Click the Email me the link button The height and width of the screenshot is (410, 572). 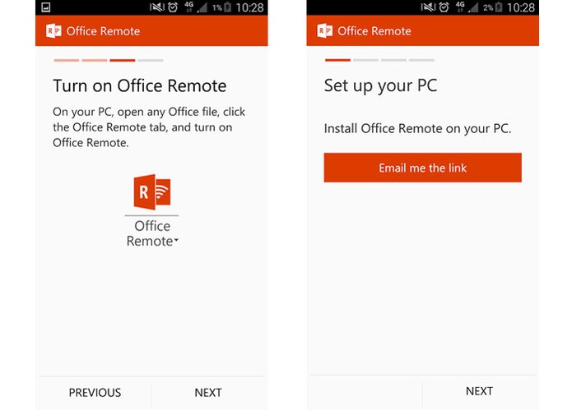tap(422, 168)
